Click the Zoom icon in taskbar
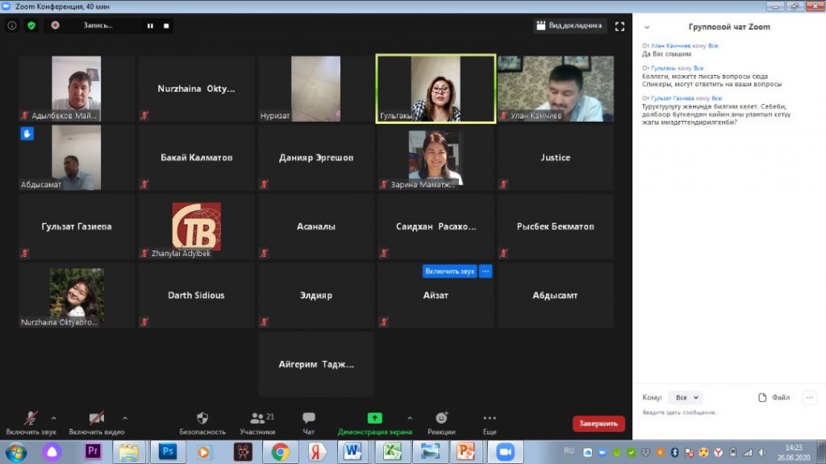The width and height of the screenshot is (826, 464). (x=505, y=452)
